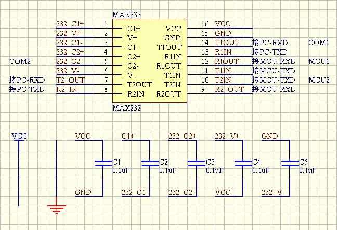The width and height of the screenshot is (337, 230).
Task: Click net label '232 C2-' at pin 5
Action: tap(69, 61)
